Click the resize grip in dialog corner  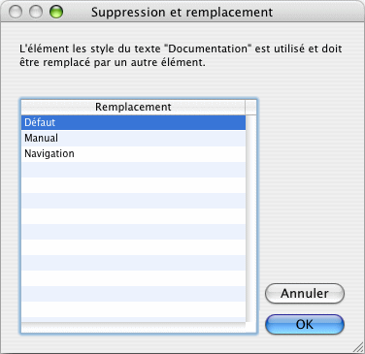[358, 347]
